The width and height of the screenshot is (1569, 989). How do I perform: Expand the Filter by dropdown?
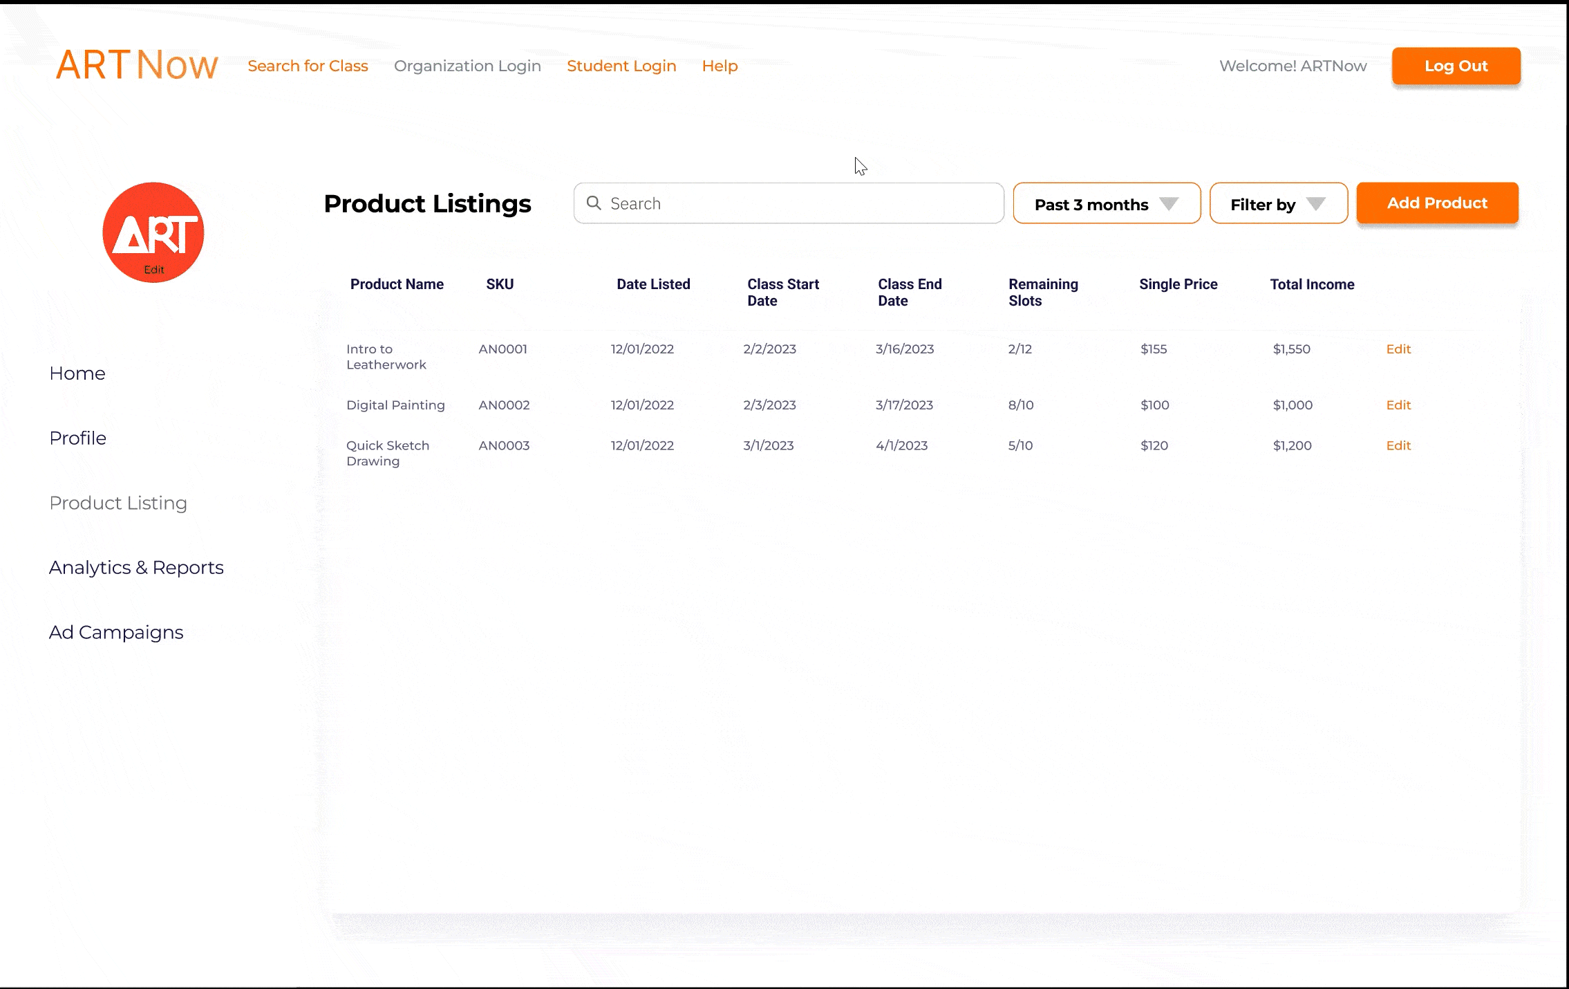(x=1278, y=203)
